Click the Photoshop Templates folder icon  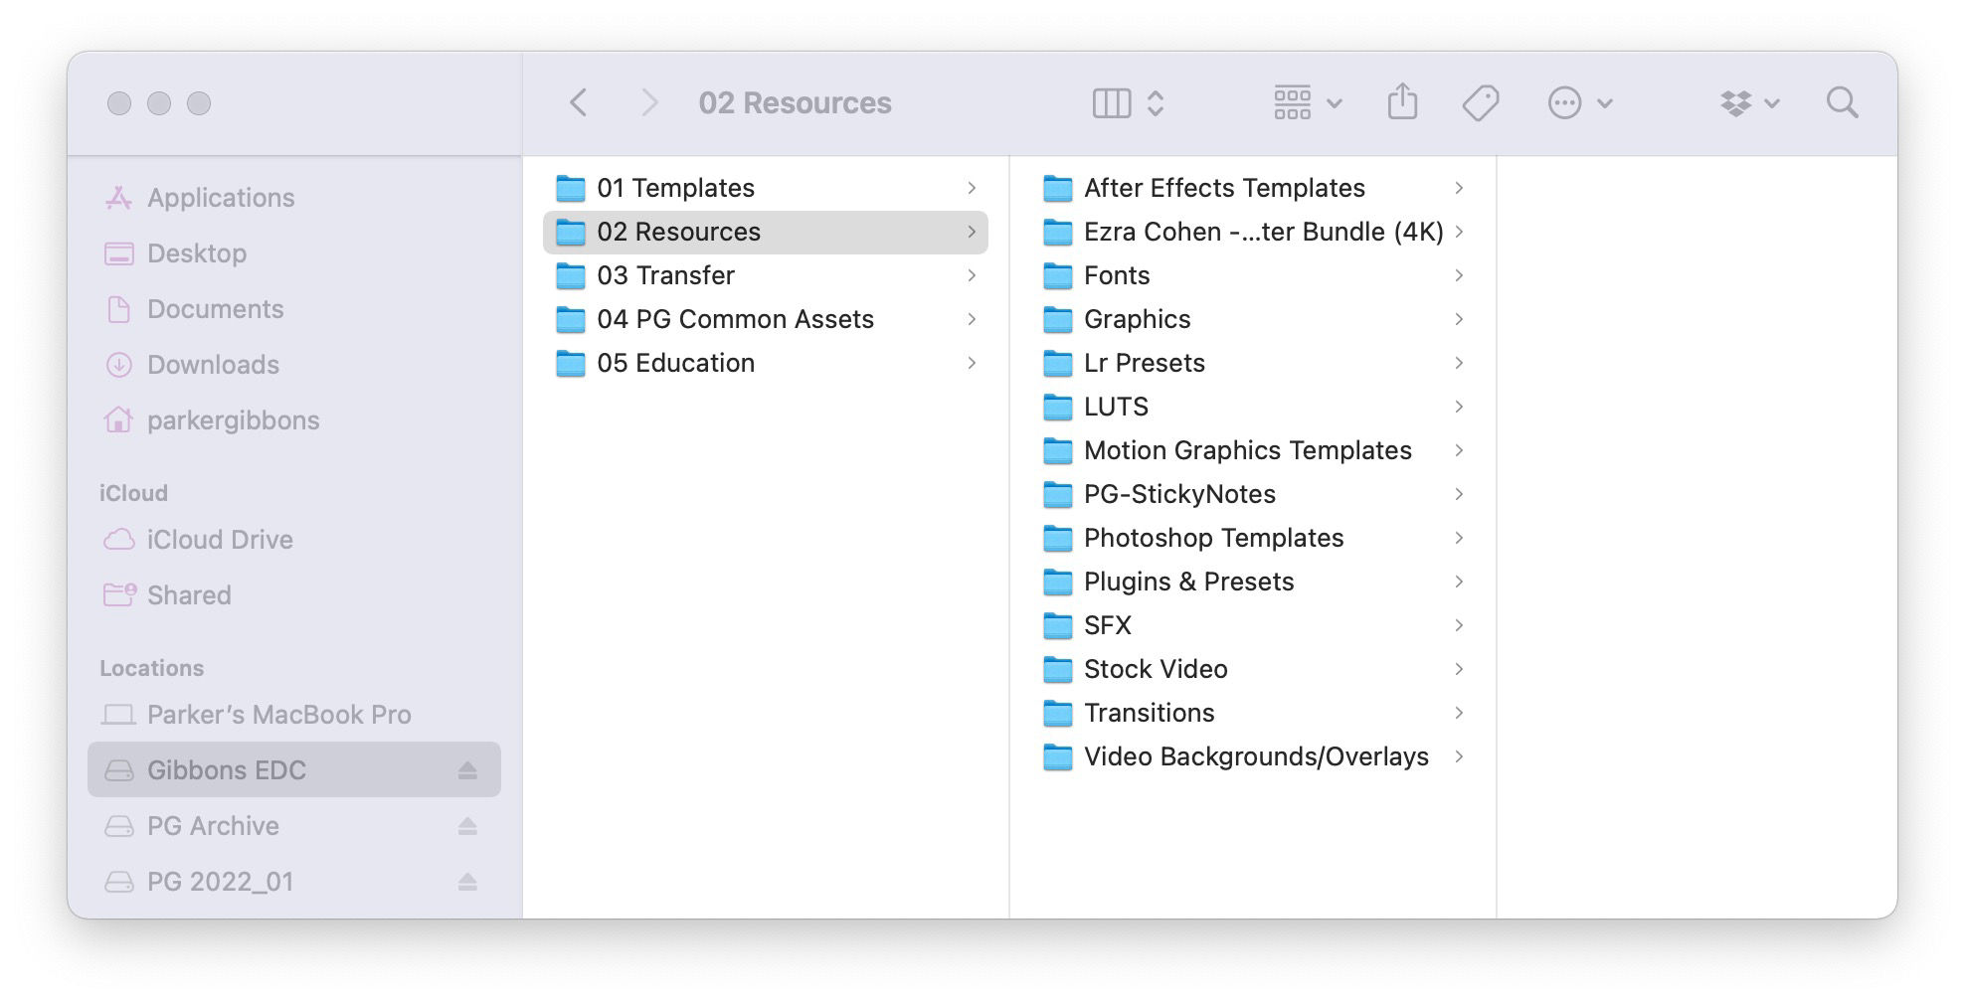pyautogui.click(x=1057, y=538)
